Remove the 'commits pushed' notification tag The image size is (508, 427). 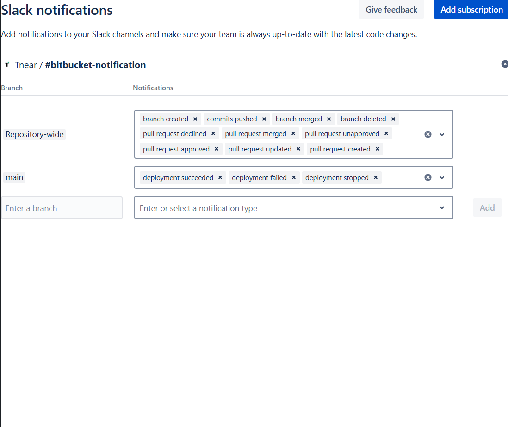point(264,119)
